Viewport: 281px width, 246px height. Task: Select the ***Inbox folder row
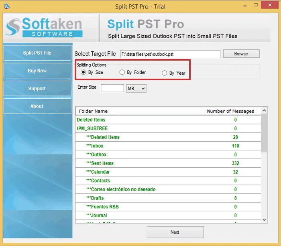pyautogui.click(x=168, y=146)
